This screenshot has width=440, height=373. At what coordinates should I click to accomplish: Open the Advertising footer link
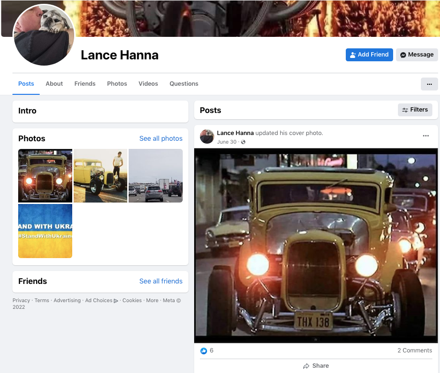tap(67, 300)
